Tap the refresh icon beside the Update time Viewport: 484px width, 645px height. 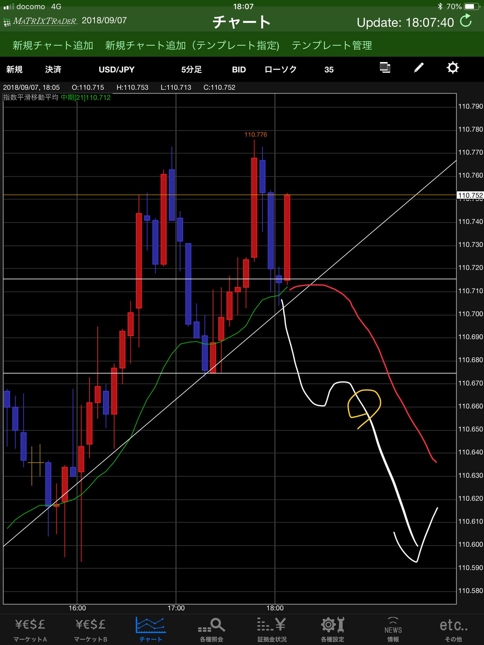click(466, 21)
